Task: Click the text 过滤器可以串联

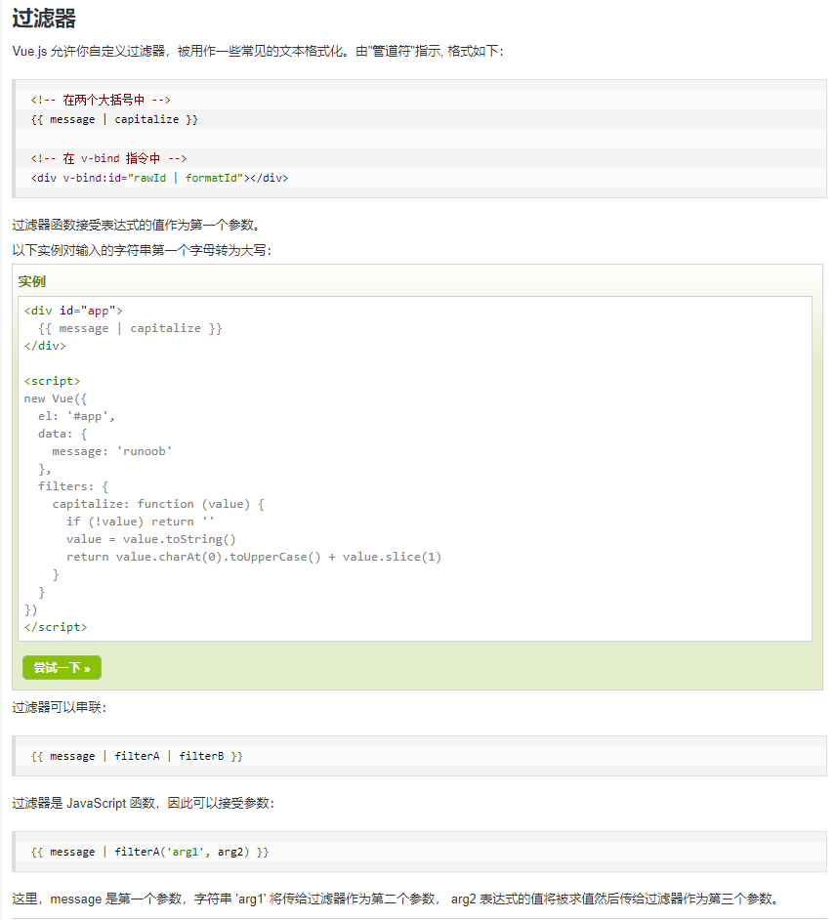Action: [59, 708]
